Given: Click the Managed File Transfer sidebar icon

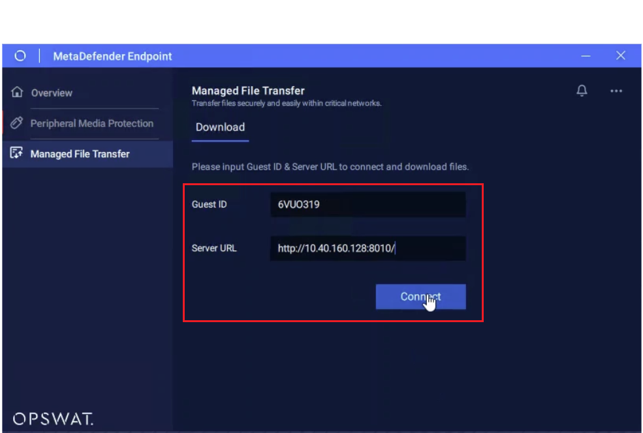Looking at the screenshot, I should [x=16, y=153].
